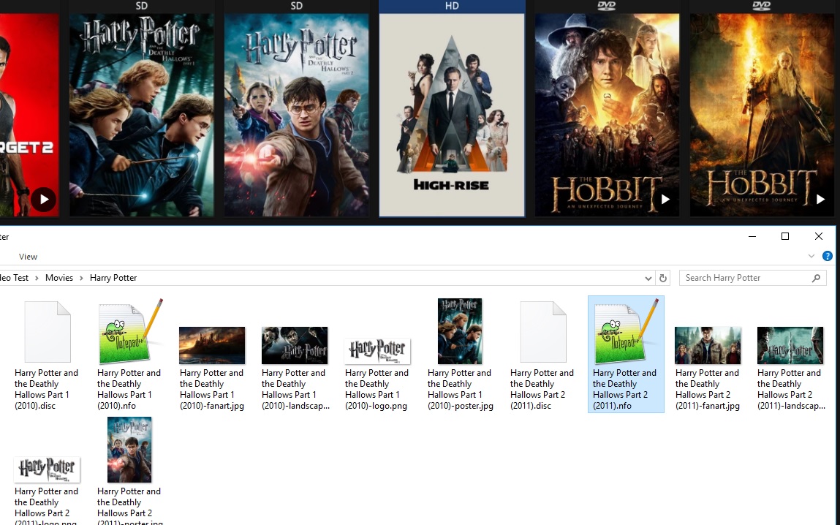Open Harry Potter Deathly Hallows Part 2 poster
Image resolution: width=840 pixels, height=525 pixels.
click(x=296, y=115)
